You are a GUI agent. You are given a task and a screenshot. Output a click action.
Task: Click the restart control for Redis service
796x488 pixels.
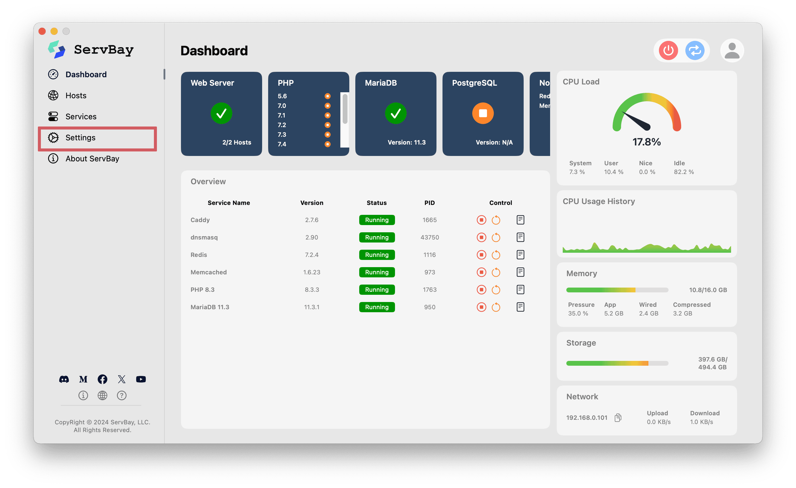pos(495,255)
